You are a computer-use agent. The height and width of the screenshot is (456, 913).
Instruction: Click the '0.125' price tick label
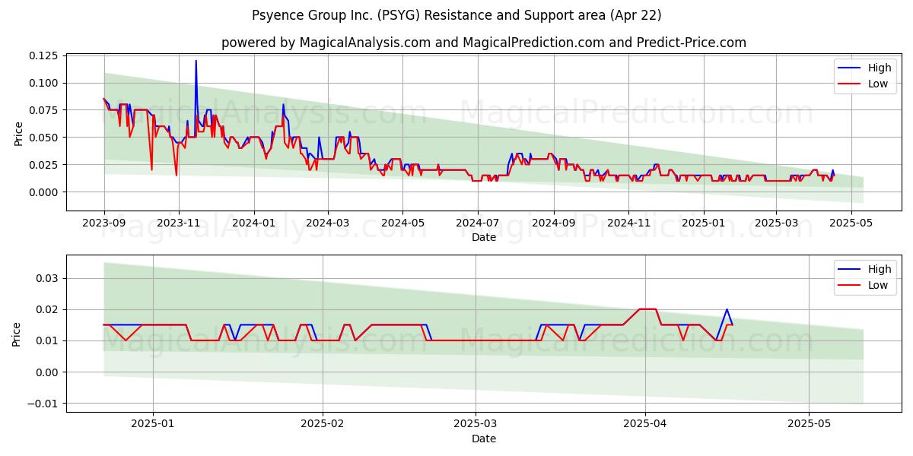43,55
